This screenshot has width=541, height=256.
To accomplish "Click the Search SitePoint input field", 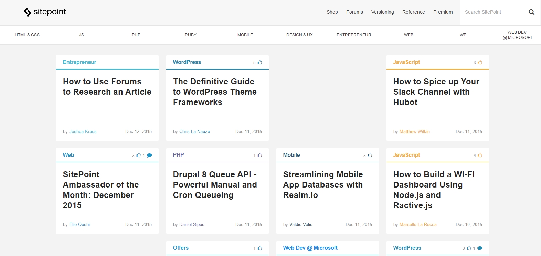I will 494,12.
